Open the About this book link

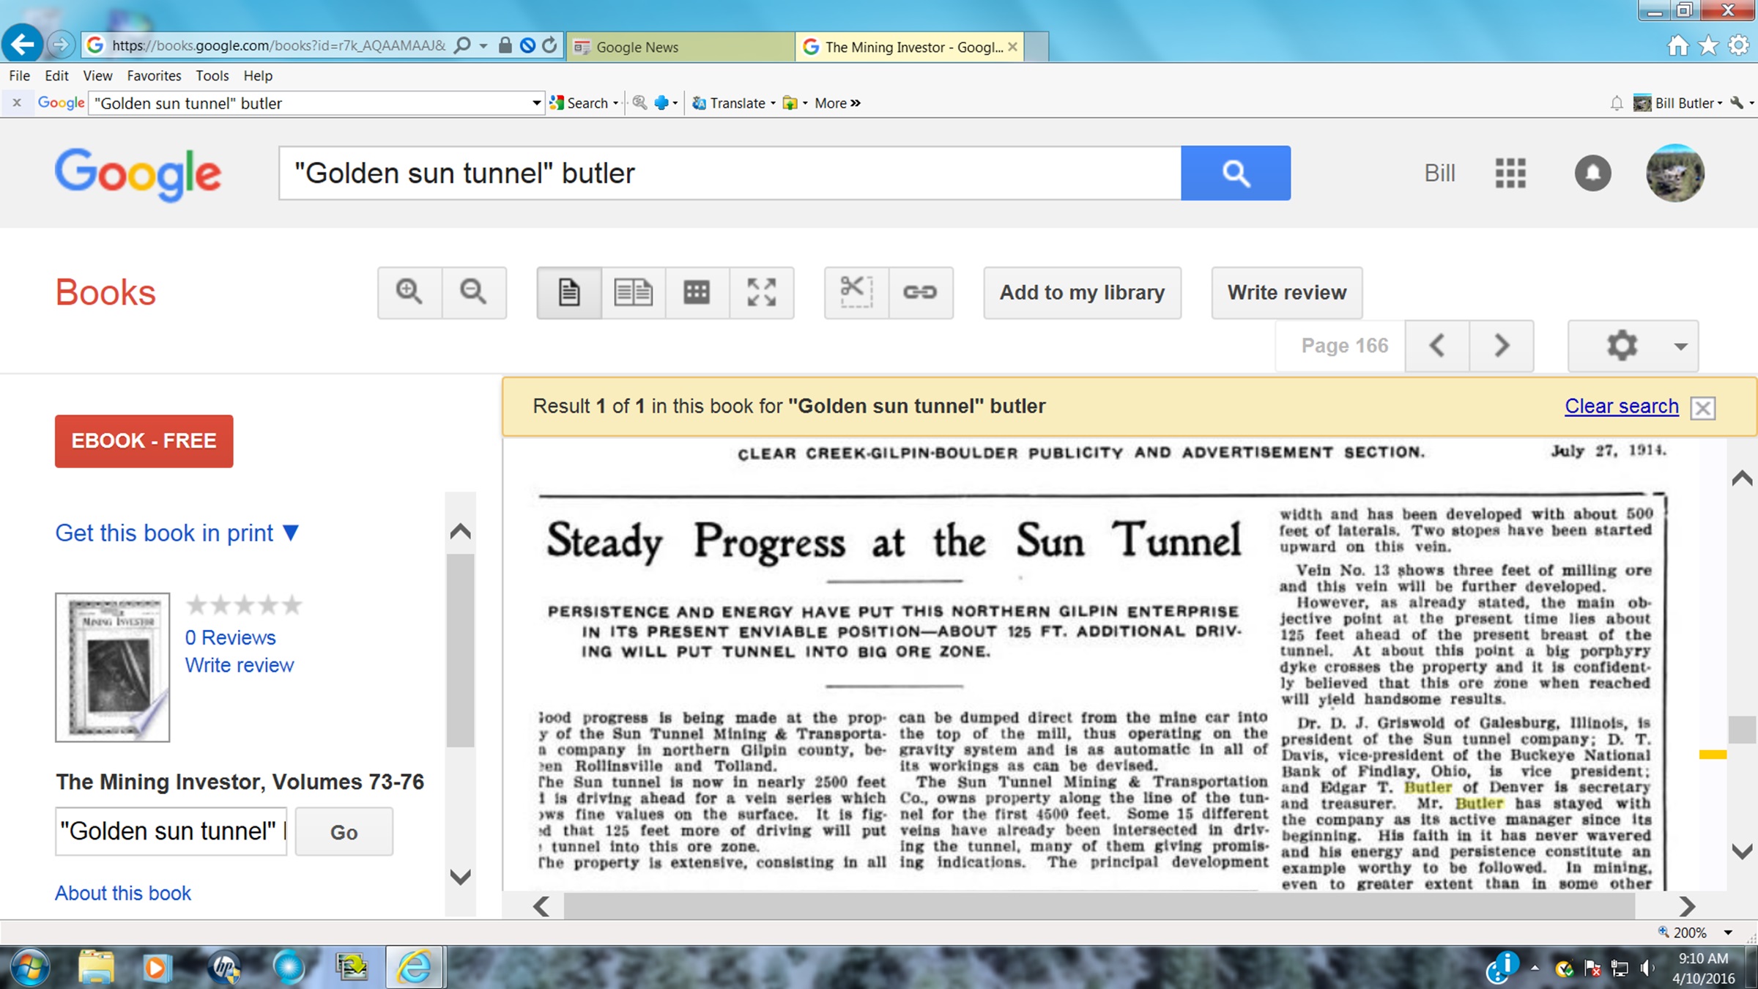pyautogui.click(x=123, y=893)
